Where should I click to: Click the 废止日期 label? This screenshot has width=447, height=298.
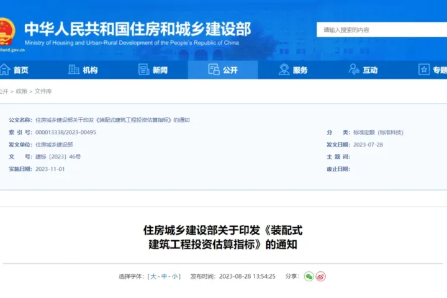pos(338,169)
